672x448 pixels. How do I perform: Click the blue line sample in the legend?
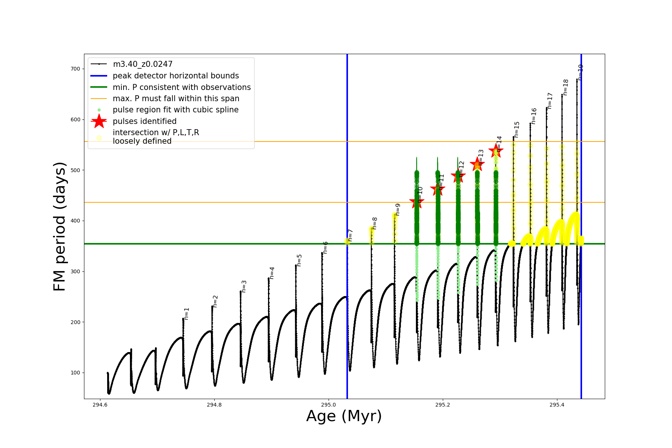point(99,76)
